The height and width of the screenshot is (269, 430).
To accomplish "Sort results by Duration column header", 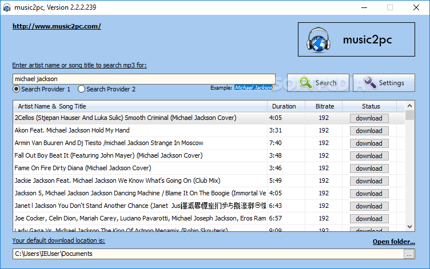I will 286,106.
